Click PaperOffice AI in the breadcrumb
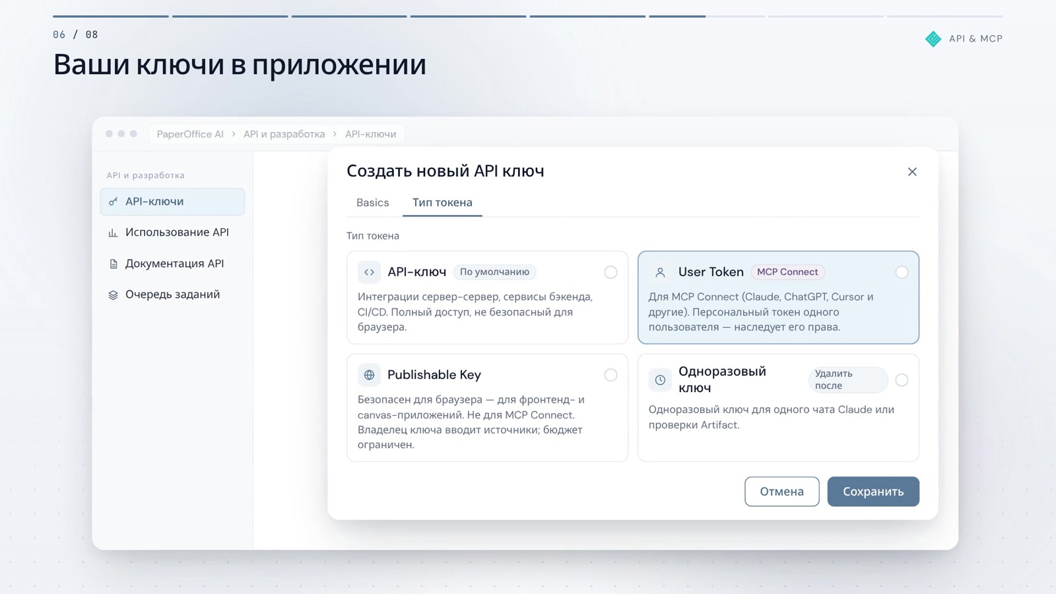 click(x=190, y=134)
